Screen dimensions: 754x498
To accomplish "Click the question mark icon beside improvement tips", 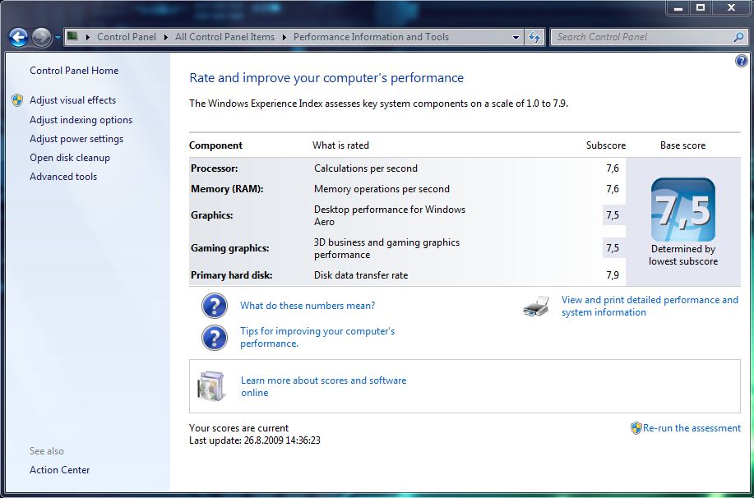I will (x=214, y=337).
